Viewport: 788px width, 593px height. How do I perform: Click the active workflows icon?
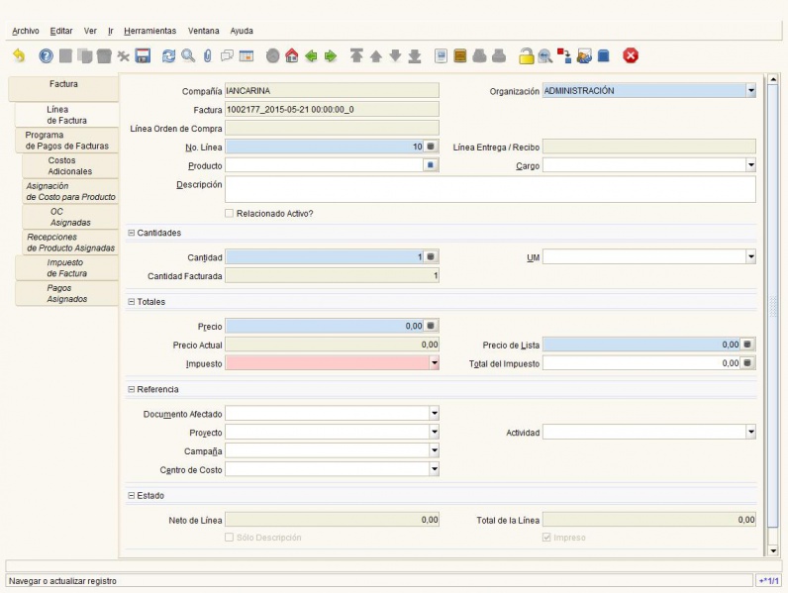click(564, 55)
